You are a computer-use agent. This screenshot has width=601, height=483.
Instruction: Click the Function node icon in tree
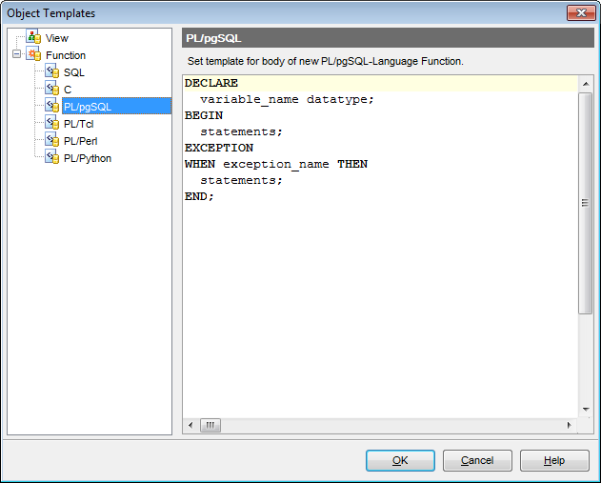pos(33,54)
